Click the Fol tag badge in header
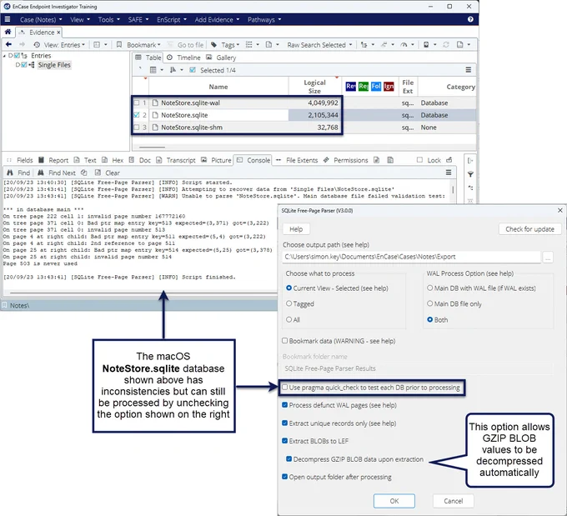Image resolution: width=567 pixels, height=516 pixels. (376, 87)
